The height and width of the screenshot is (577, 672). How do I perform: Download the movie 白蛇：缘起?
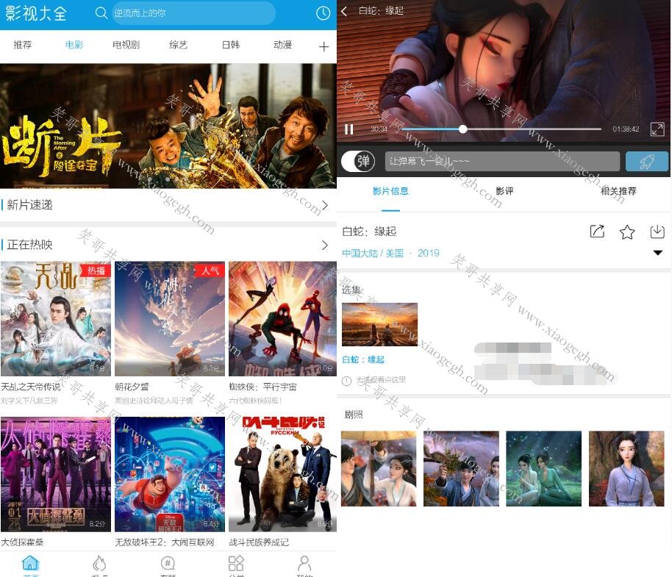tap(657, 232)
